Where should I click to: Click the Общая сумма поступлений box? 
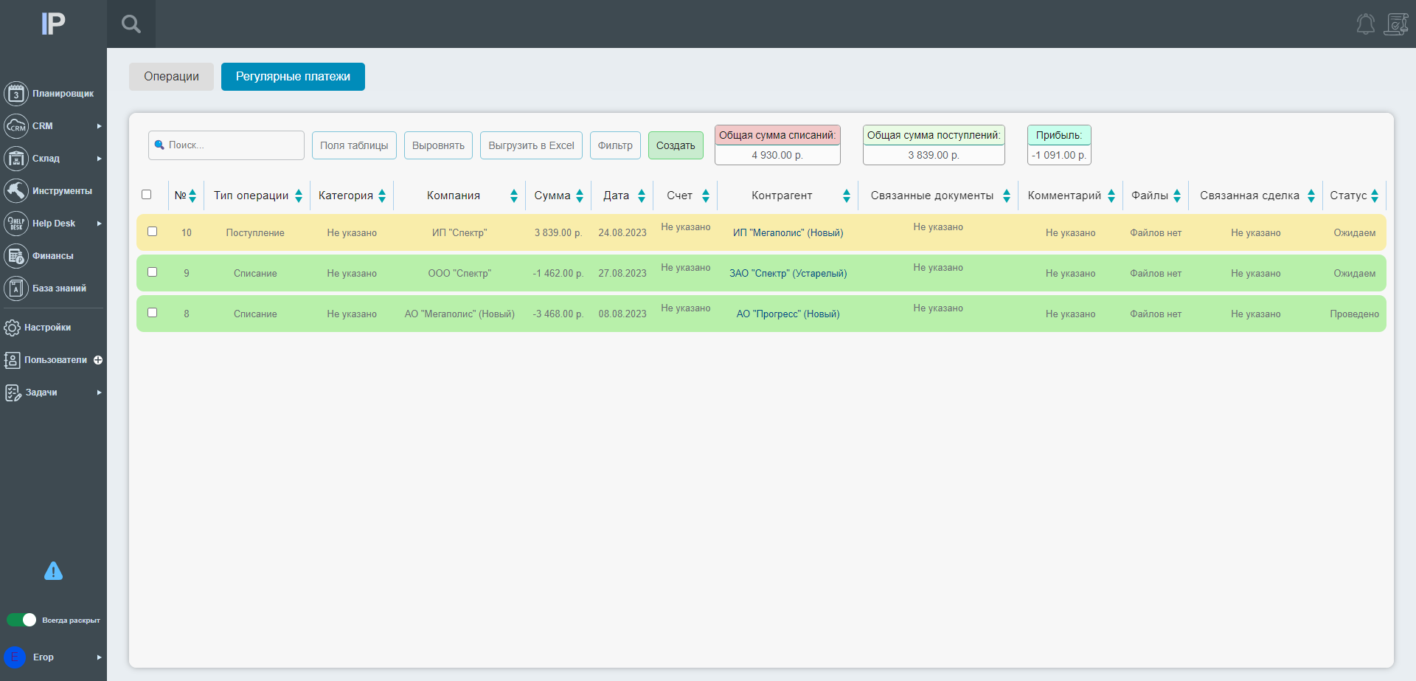(x=934, y=145)
